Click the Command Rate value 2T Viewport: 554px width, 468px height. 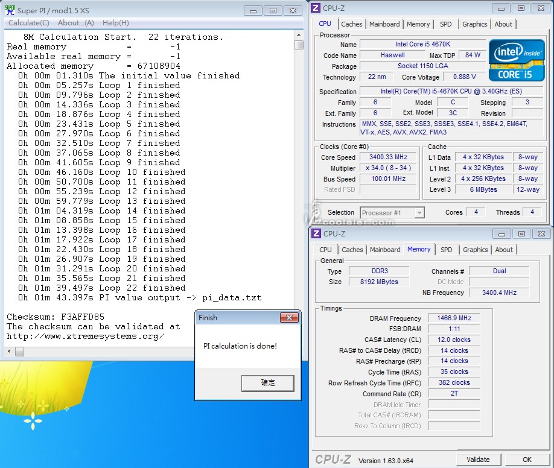coord(454,393)
